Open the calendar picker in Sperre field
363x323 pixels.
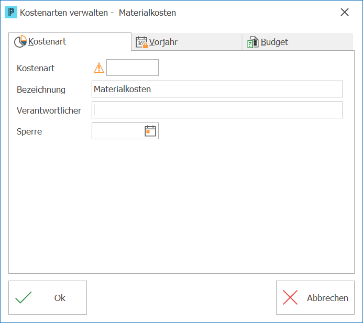tap(150, 131)
